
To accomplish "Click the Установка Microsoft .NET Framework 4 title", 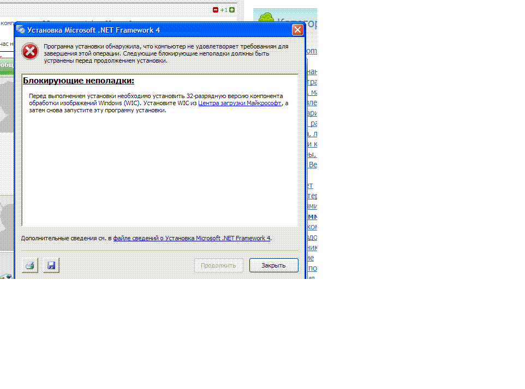I will 93,30.
